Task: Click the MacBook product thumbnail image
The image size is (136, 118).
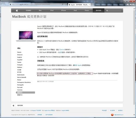Action: click(26, 36)
